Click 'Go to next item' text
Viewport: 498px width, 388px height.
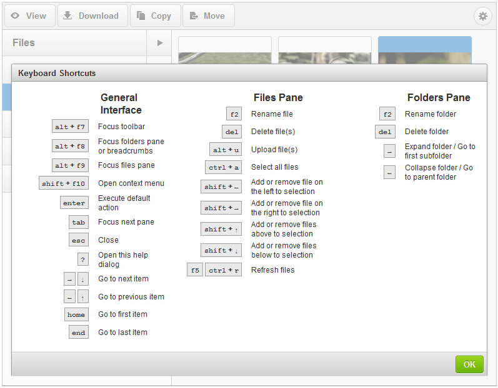123,279
